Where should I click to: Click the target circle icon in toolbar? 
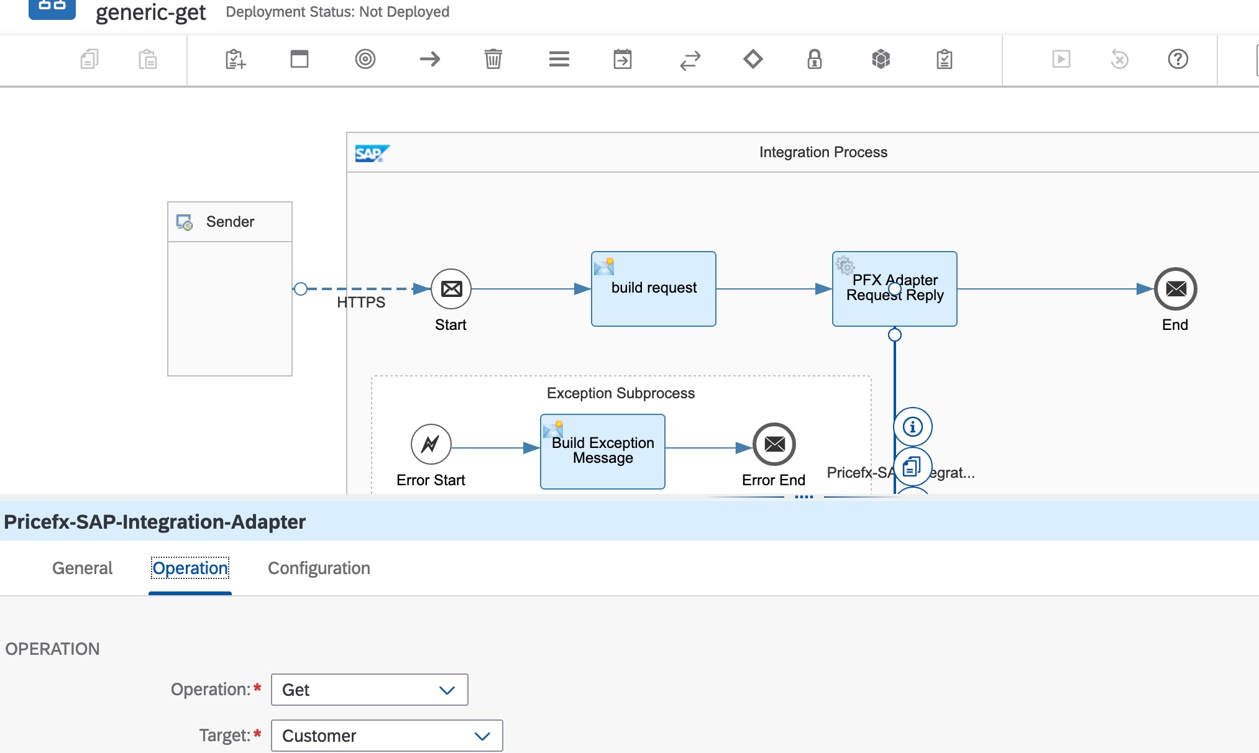coord(365,60)
